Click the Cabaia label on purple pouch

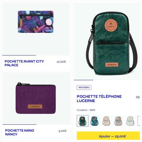pyautogui.click(x=35, y=106)
